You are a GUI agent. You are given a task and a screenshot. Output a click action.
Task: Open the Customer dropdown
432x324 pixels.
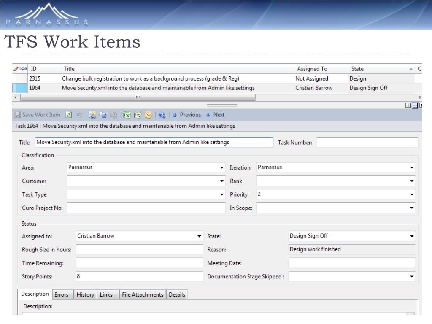(x=222, y=181)
